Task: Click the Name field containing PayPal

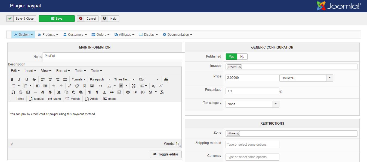Action: tap(114, 56)
